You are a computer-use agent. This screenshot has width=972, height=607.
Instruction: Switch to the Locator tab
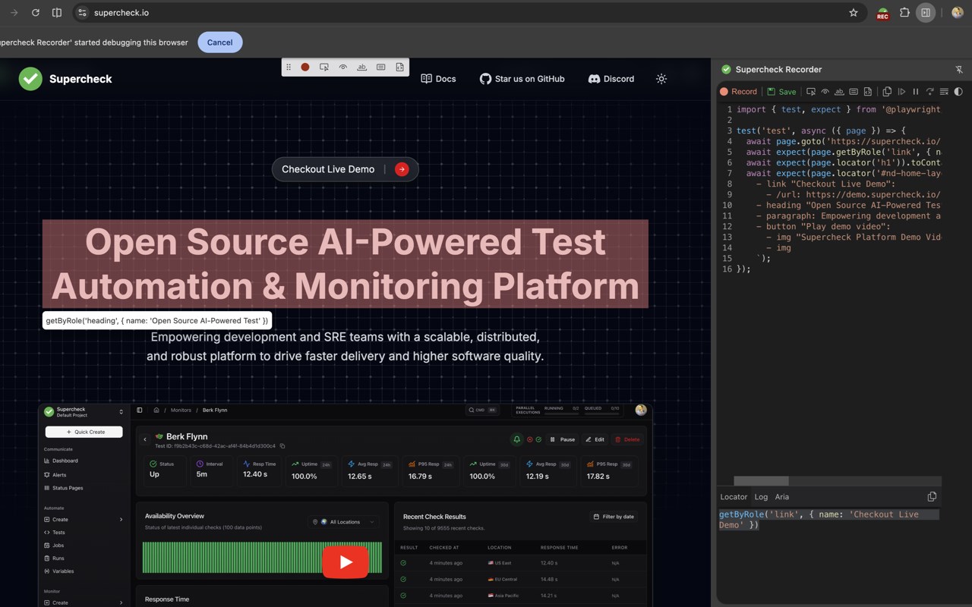(734, 497)
